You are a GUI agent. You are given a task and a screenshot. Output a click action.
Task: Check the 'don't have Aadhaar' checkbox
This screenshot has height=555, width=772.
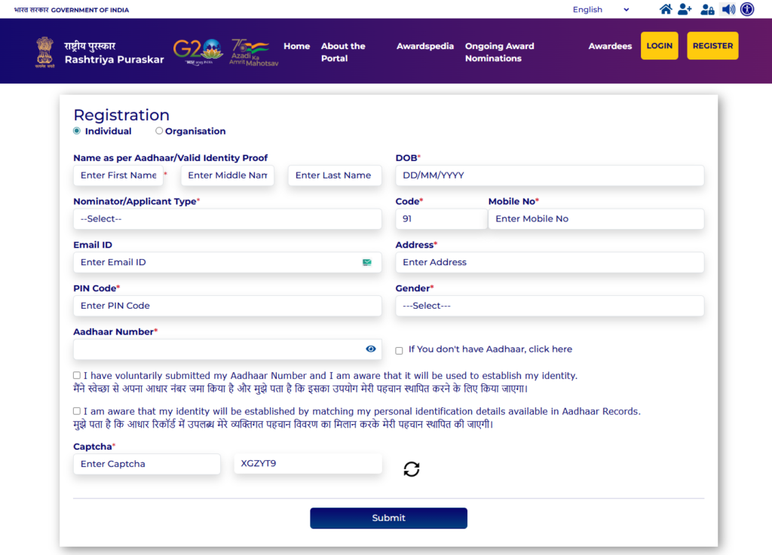point(400,351)
